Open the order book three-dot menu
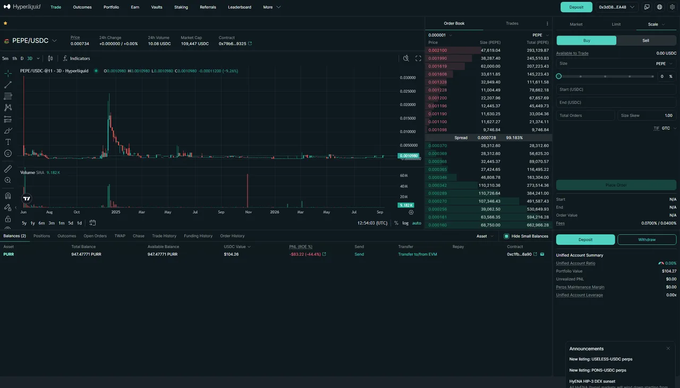The width and height of the screenshot is (680, 388). 547,23
